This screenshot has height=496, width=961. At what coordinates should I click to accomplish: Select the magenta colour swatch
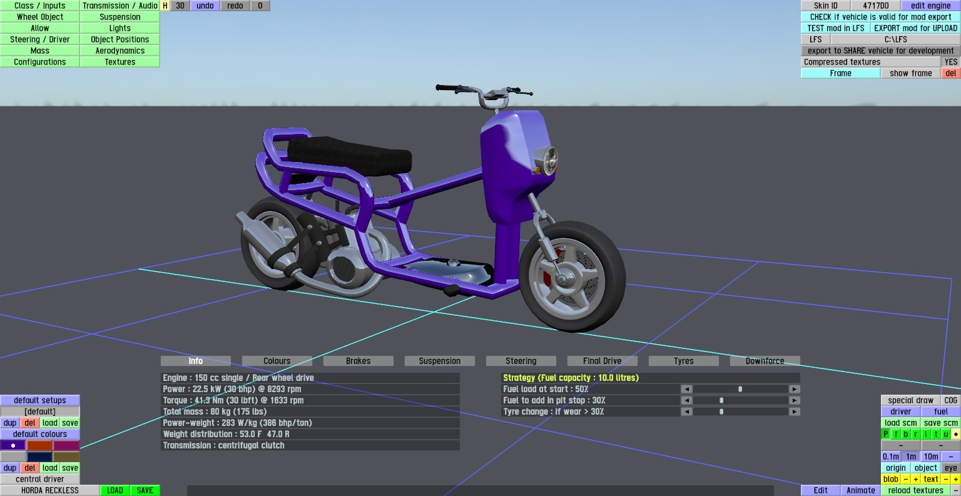click(66, 445)
